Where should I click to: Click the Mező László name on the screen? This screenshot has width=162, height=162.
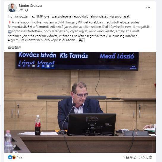117,56
